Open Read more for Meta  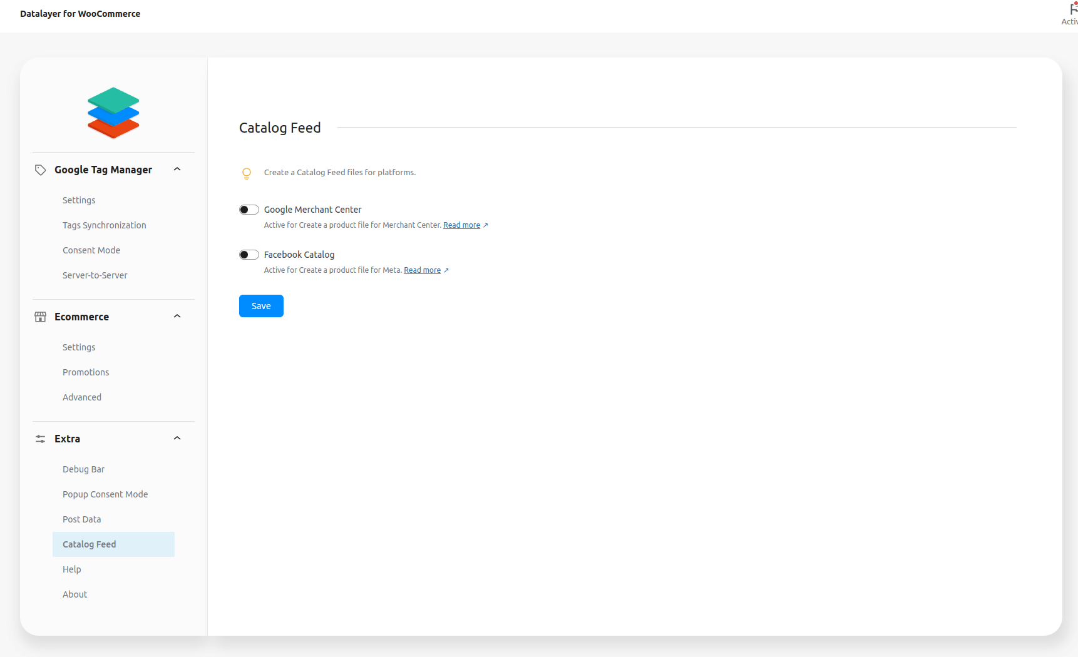(x=422, y=270)
